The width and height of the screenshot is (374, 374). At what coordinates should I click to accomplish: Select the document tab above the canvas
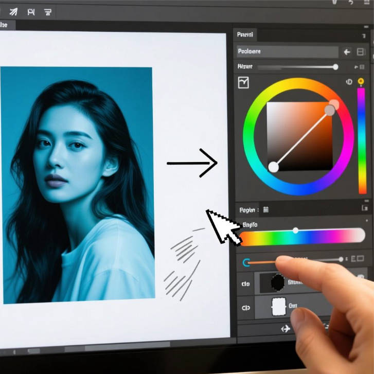[6, 25]
